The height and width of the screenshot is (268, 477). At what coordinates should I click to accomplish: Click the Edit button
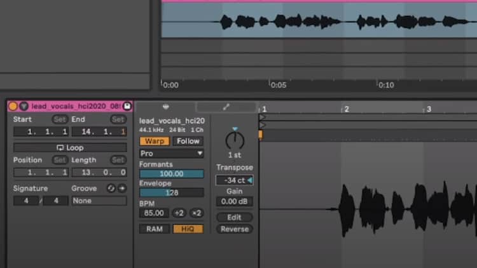[x=234, y=217]
